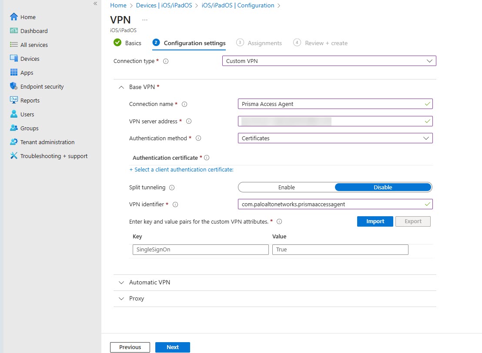
Task: Click the Home icon in sidebar
Action: pyautogui.click(x=13, y=17)
